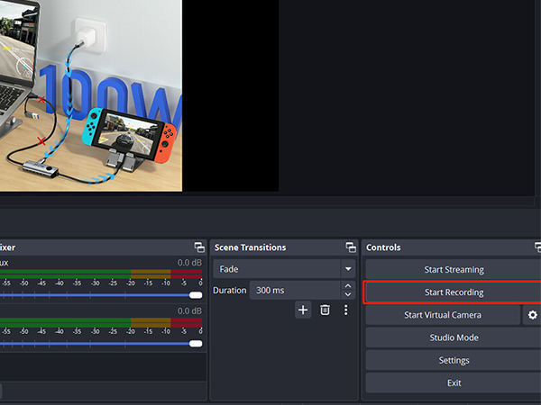
Task: Begin capture with Start Recording
Action: [x=454, y=292]
